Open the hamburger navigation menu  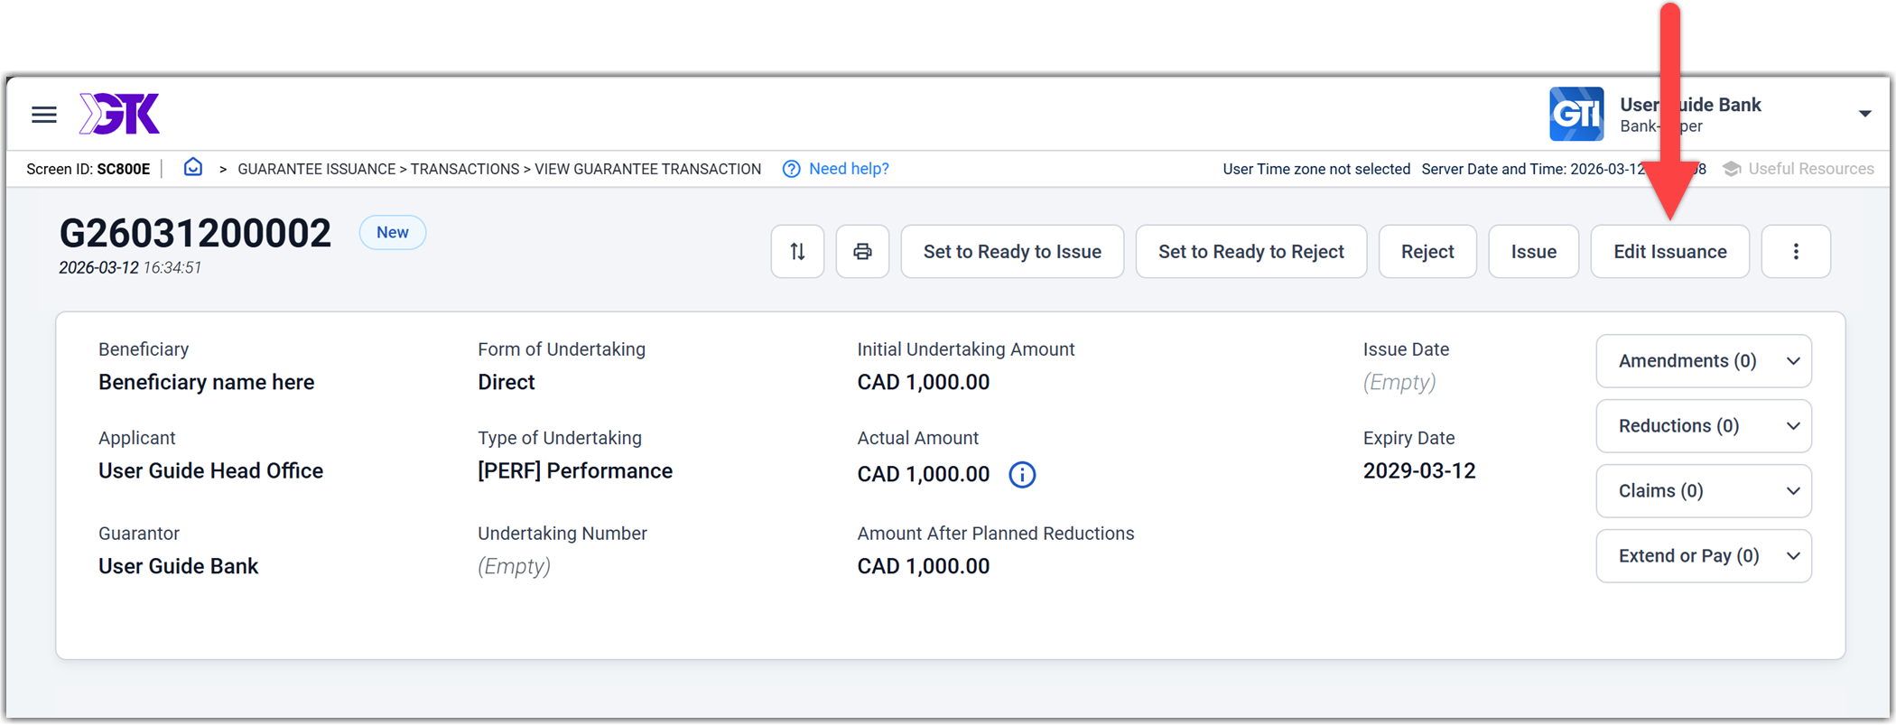click(x=44, y=115)
